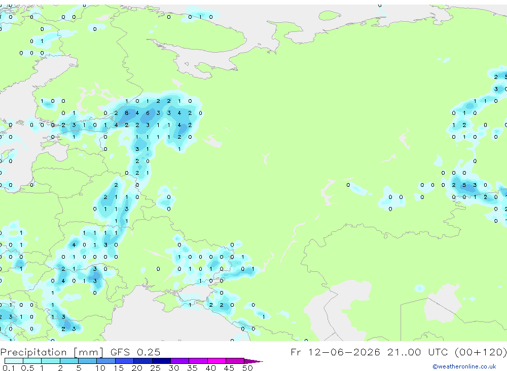
Task: Click the legend swatch between 2 and 5
Action: (x=69, y=361)
